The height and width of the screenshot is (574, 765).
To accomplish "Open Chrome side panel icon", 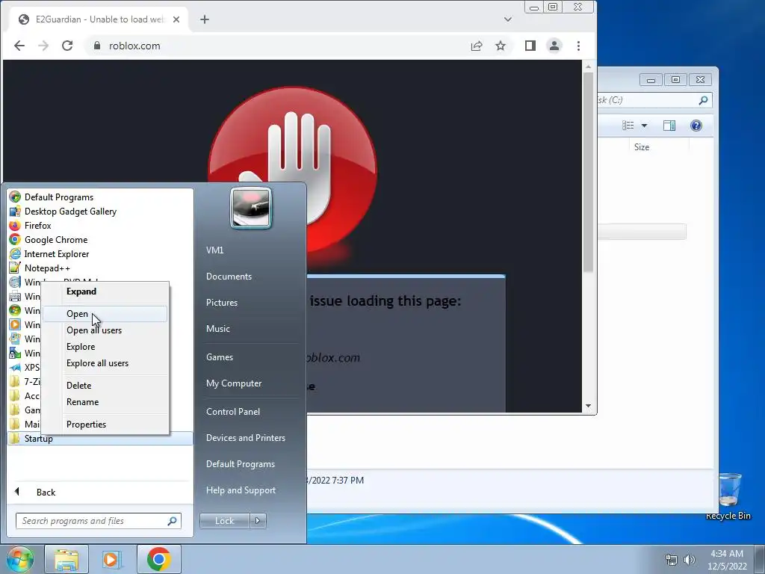I will [530, 46].
